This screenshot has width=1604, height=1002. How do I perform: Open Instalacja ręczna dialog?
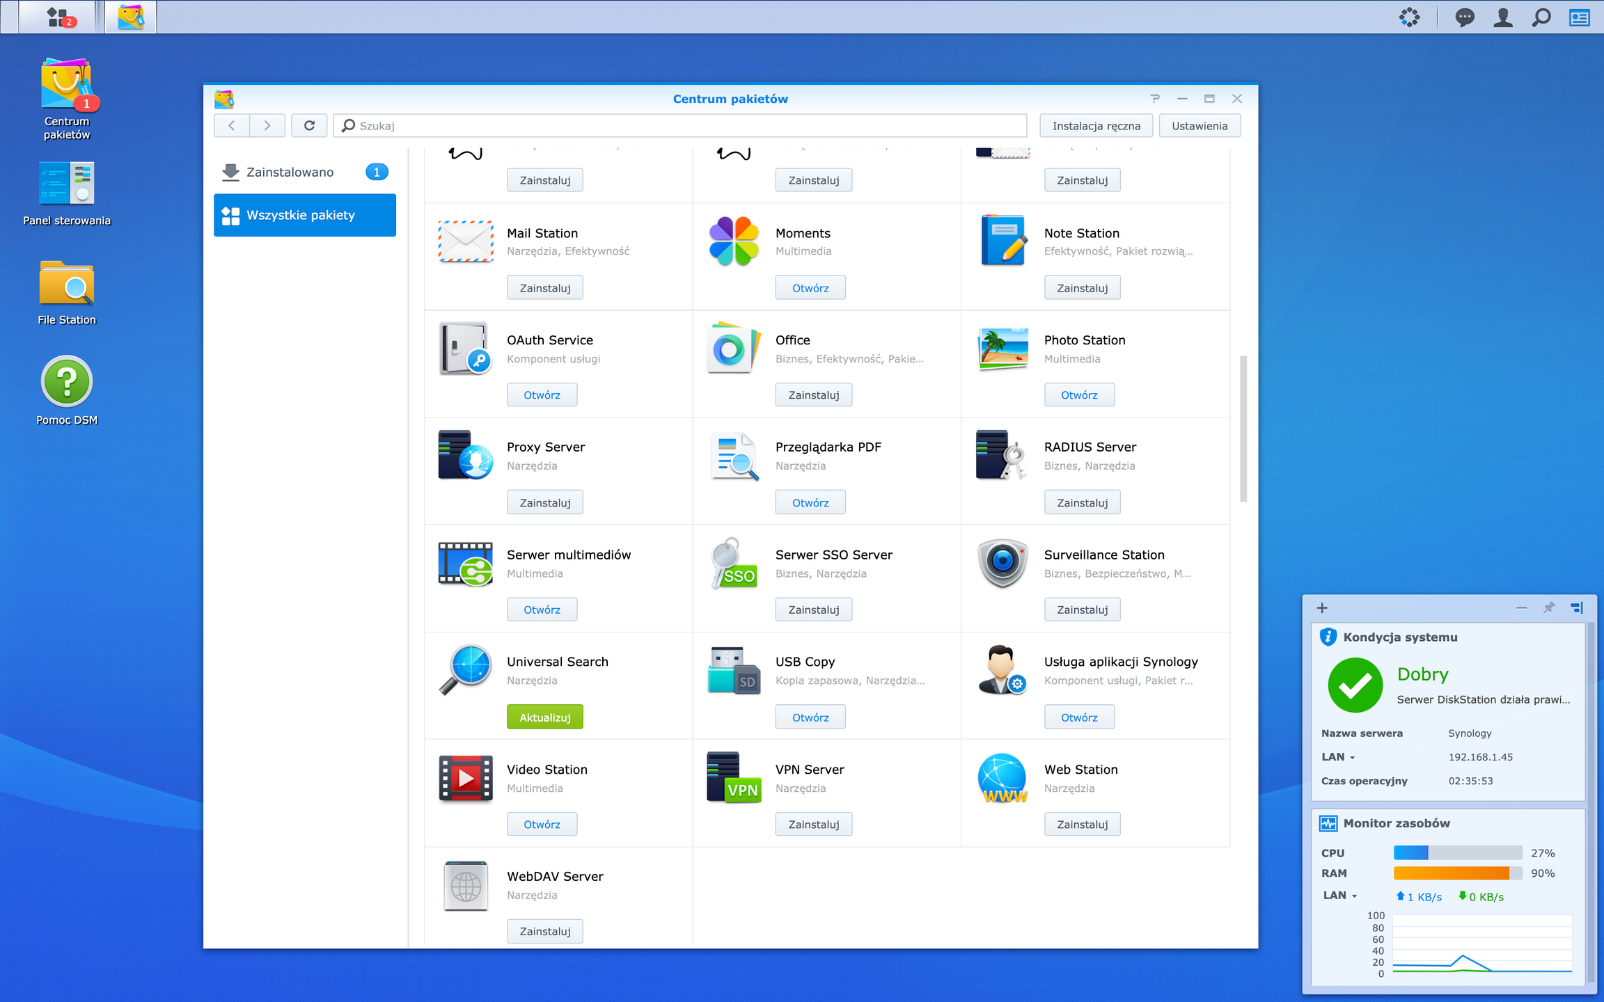tap(1096, 125)
